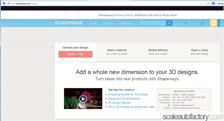
Task: Expand the account dropdown arrow beside the avatar
Action: (x=219, y=23)
